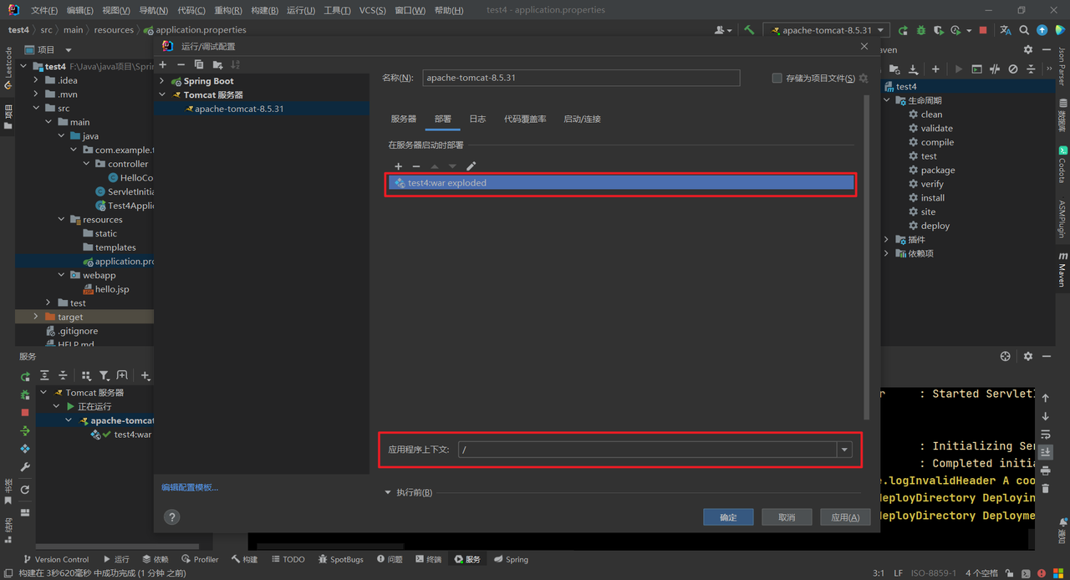Open the 文件(F) menu
This screenshot has width=1070, height=580.
coord(44,10)
